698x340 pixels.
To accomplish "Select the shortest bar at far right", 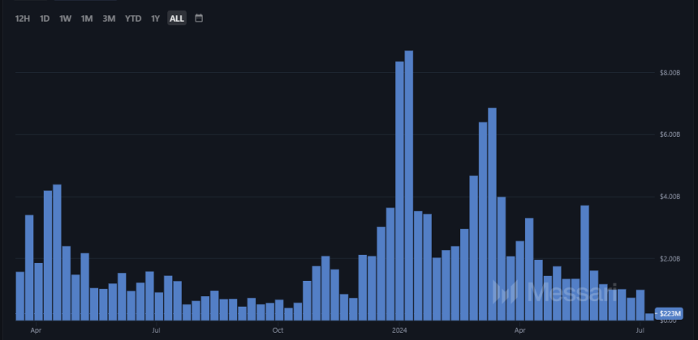I will coord(648,317).
